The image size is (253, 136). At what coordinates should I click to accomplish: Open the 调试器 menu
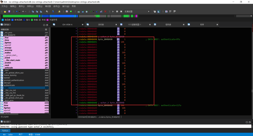[48, 6]
